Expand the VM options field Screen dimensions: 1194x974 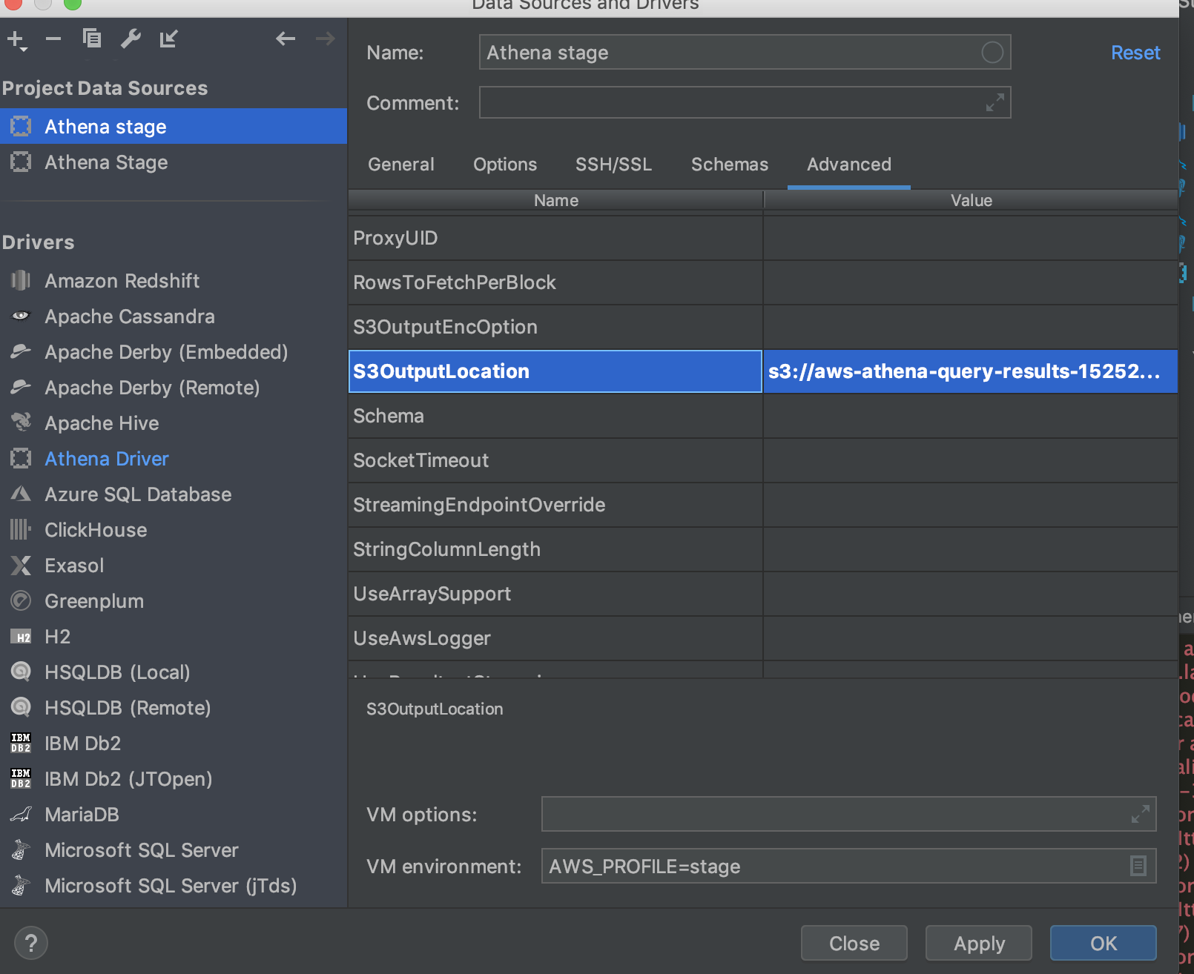click(1140, 814)
